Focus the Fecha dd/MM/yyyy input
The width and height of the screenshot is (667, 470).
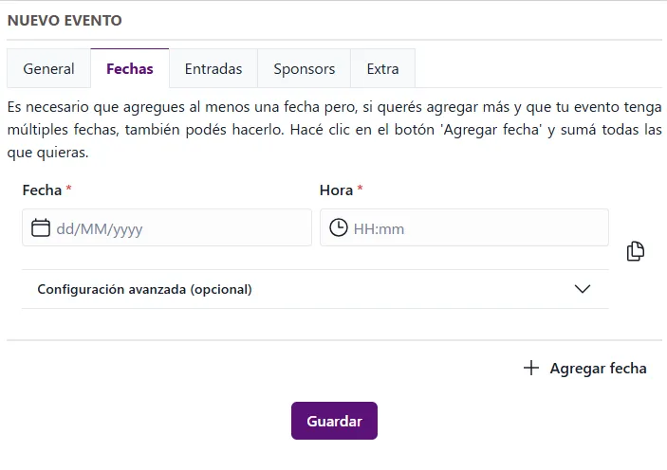coord(167,227)
